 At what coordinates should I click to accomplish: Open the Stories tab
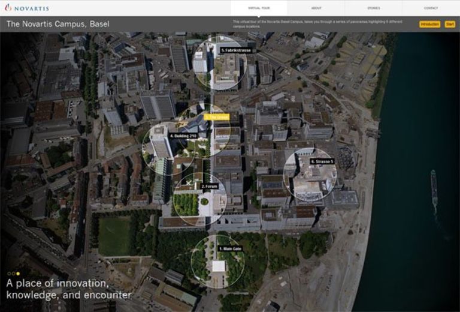(x=374, y=8)
